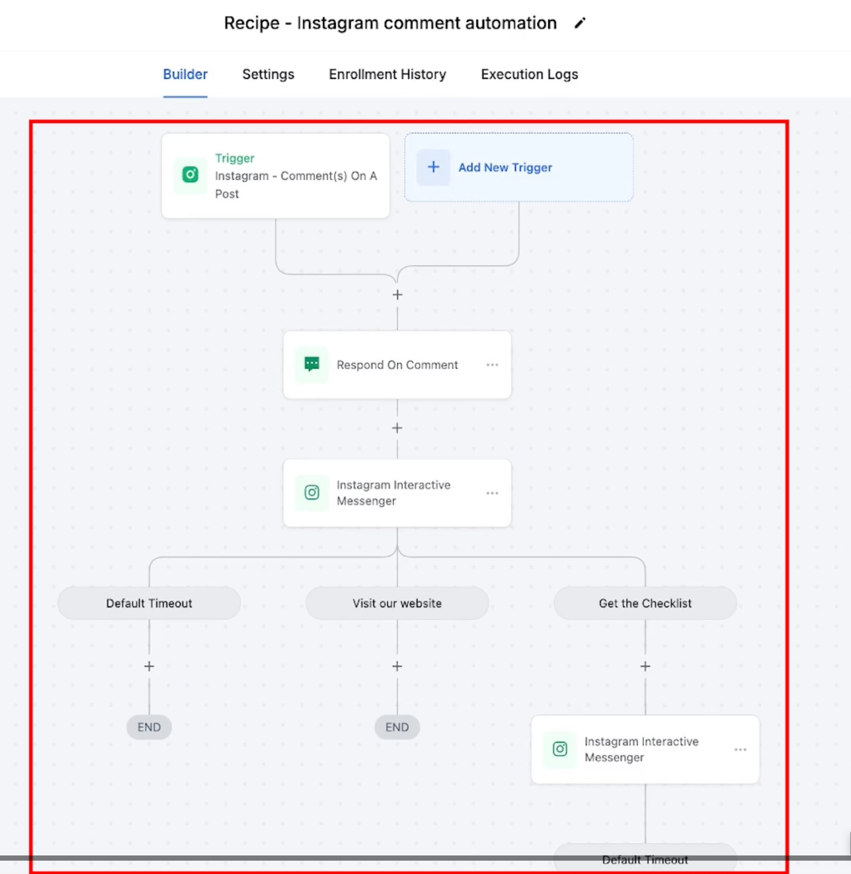
Task: Open the Enrollment History tab
Action: point(387,74)
